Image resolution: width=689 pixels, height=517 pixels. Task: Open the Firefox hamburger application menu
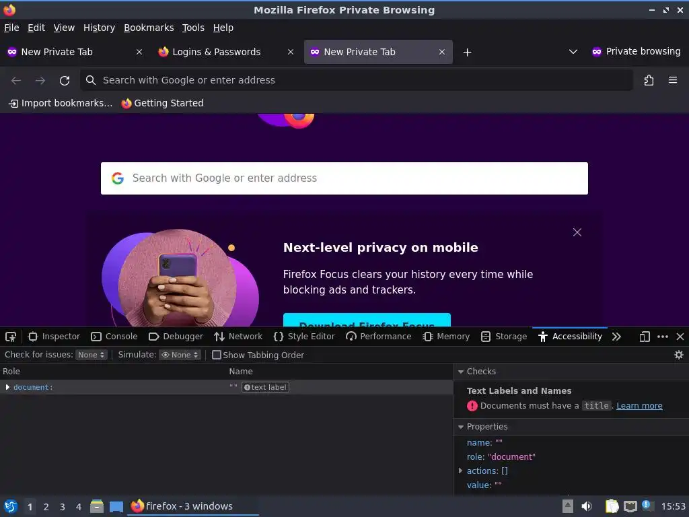coord(672,80)
